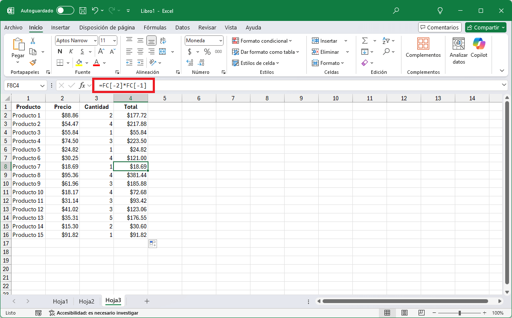The image size is (512, 318).
Task: Click the Clear eraser icon
Action: (x=365, y=62)
